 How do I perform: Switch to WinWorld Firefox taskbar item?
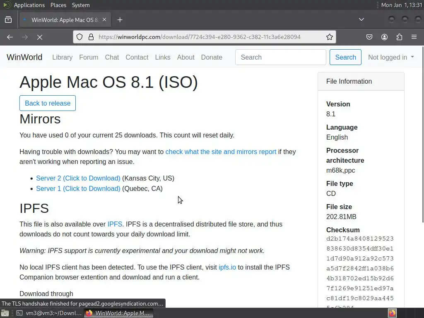(119, 313)
